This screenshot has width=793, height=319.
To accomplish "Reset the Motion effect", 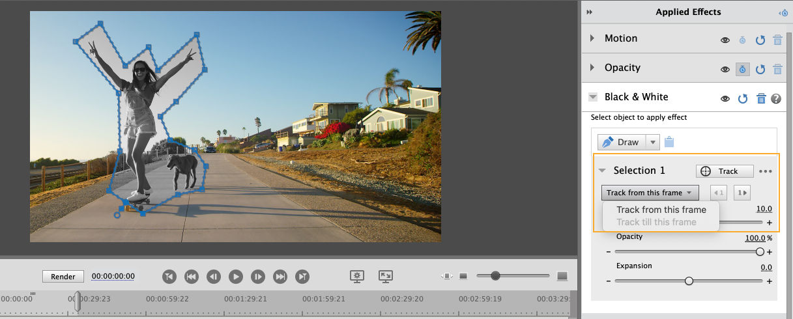I will click(x=760, y=40).
